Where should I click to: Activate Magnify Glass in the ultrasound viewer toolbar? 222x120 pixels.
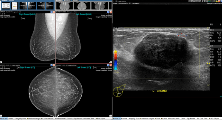(x=134, y=118)
